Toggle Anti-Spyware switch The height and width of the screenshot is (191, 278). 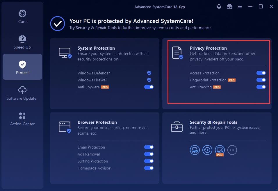tap(149, 87)
